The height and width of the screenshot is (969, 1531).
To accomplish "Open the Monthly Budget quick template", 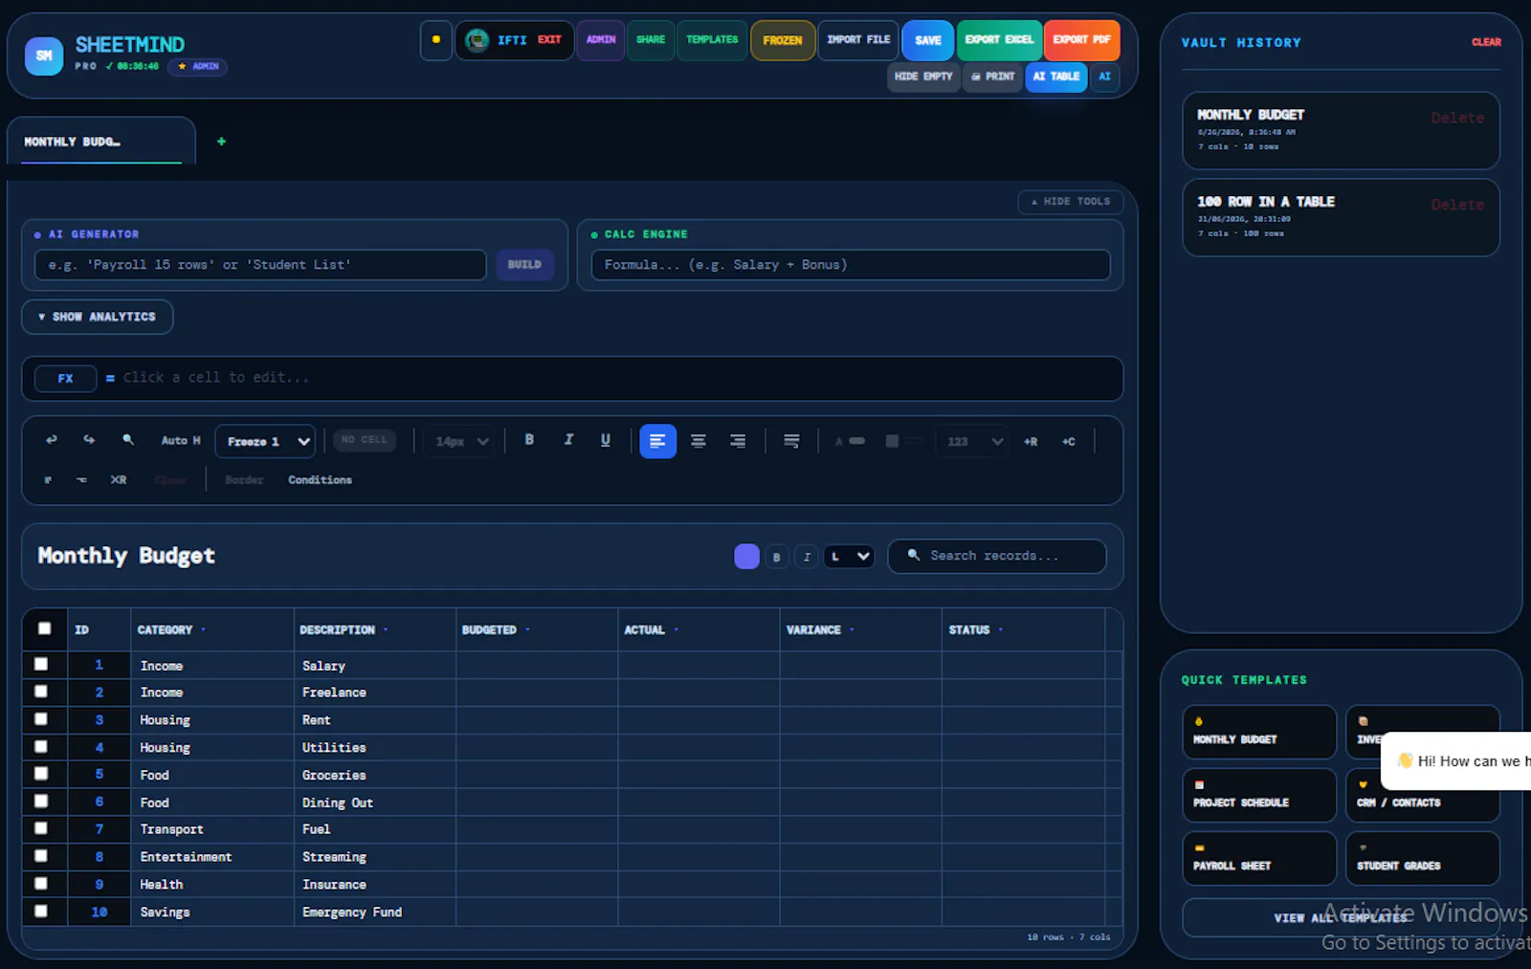I will [1259, 732].
